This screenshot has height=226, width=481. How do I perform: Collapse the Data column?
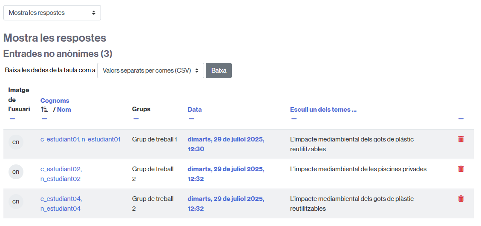[x=192, y=119]
